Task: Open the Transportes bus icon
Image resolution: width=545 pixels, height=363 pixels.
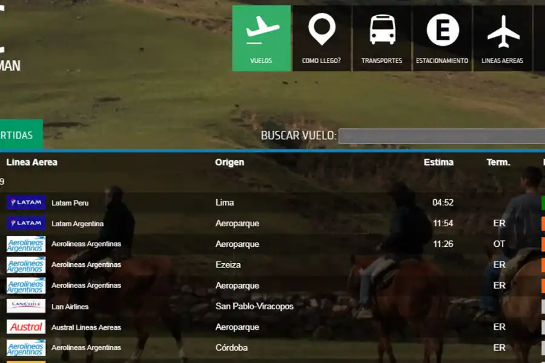Action: click(x=382, y=30)
